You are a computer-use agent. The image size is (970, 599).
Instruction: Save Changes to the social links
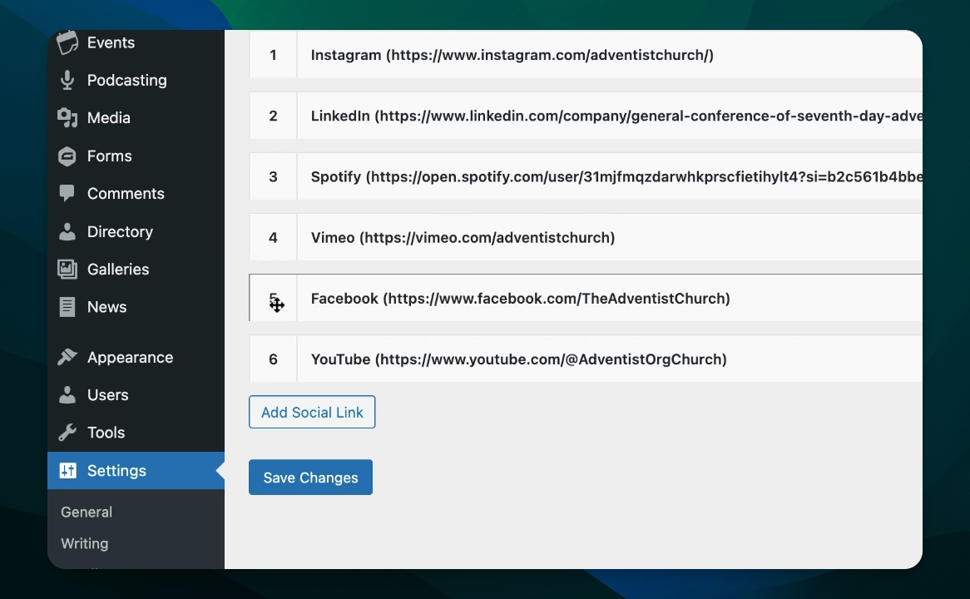pyautogui.click(x=310, y=477)
